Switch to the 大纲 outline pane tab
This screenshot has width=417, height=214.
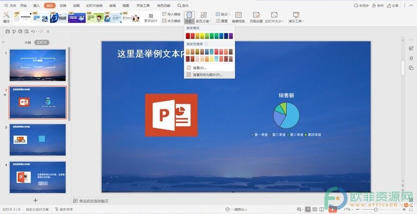28,43
